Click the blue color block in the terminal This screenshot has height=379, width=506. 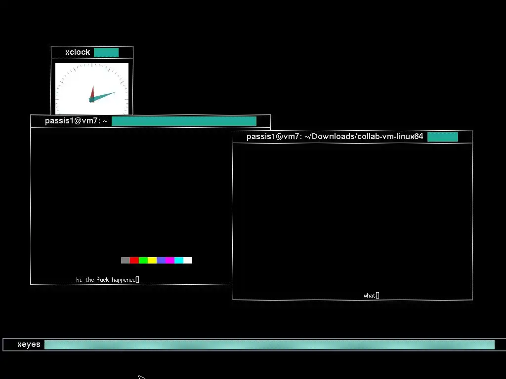click(161, 261)
